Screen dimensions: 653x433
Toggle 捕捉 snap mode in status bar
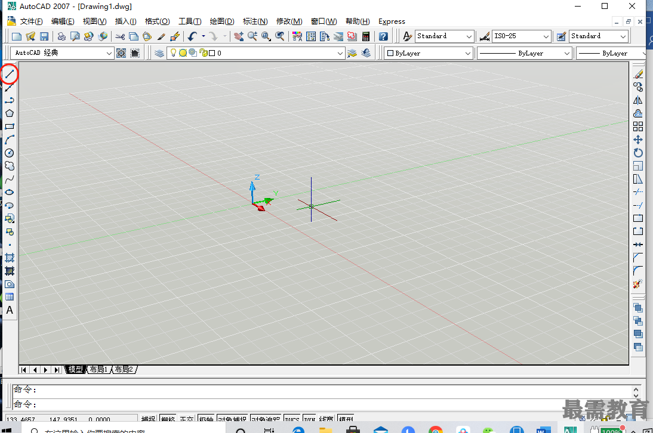click(x=148, y=419)
